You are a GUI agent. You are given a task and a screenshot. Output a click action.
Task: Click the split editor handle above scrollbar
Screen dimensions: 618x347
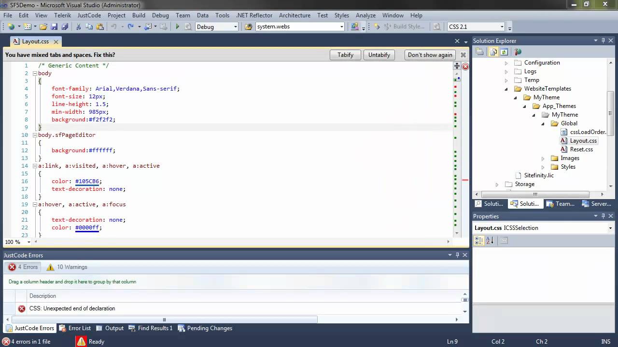[456, 66]
